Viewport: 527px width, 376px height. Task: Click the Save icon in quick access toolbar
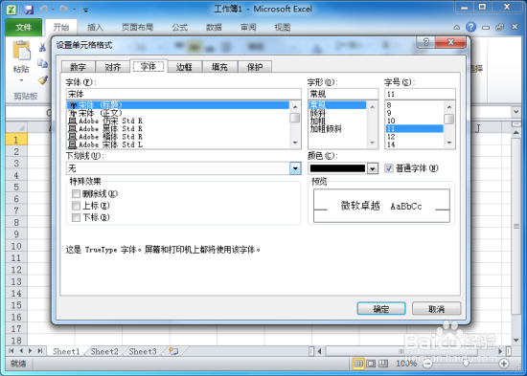point(29,10)
